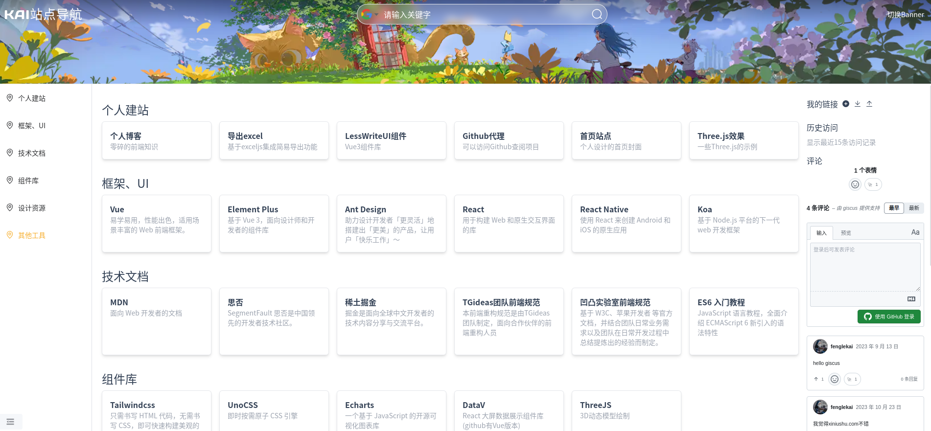931x431 pixels.
Task: Click the comment textarea 登录后可发表评论
Action: (865, 267)
